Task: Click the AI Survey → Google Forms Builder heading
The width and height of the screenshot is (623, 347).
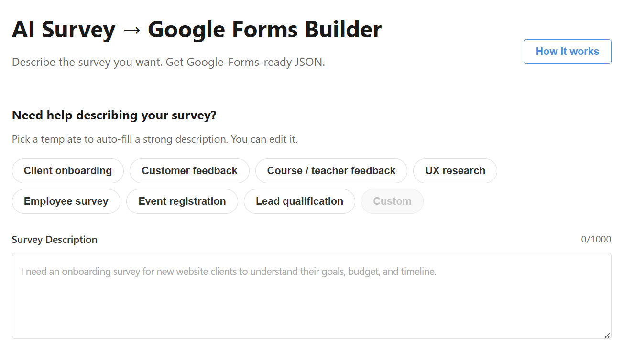Action: 197,29
